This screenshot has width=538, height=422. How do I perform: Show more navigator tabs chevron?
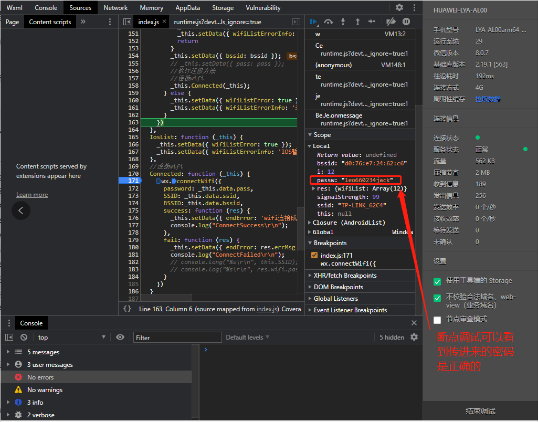point(83,22)
